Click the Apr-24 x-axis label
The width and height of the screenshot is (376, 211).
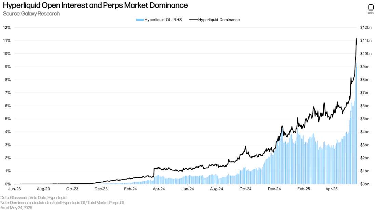coord(159,189)
